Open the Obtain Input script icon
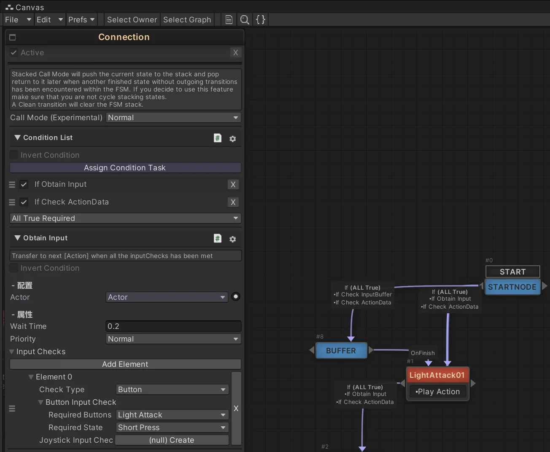 tap(217, 238)
